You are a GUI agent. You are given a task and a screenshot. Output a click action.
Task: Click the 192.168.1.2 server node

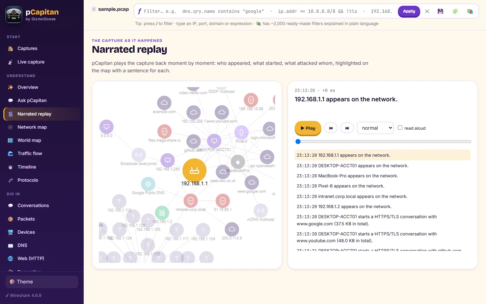pos(162,213)
